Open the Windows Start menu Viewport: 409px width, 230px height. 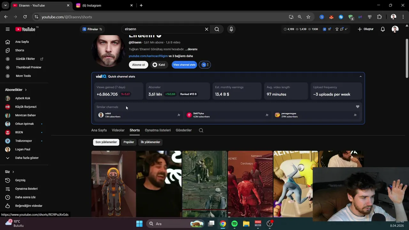(x=139, y=224)
